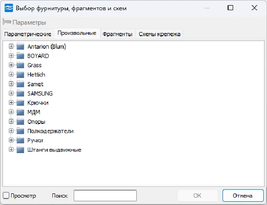Select the SAMSUNG label
Viewport: 267px width, 205px height.
pyautogui.click(x=40, y=93)
